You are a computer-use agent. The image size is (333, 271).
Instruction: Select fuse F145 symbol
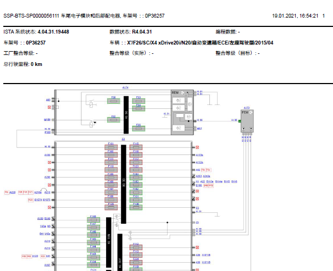pos(93,242)
